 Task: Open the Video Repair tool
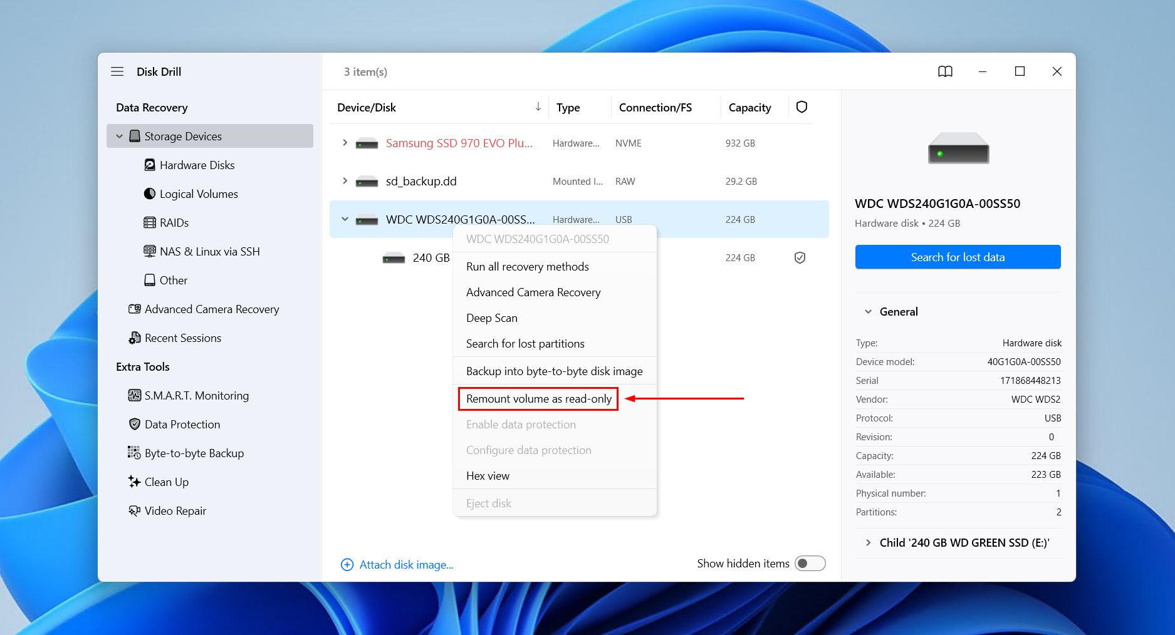coord(175,510)
